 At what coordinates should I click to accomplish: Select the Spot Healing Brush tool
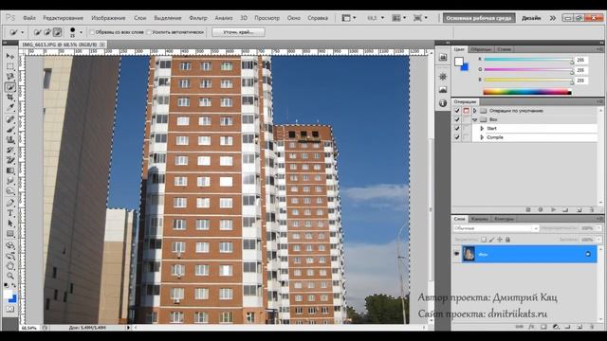click(10, 119)
